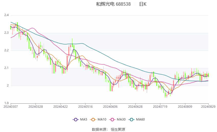Click x-axis date label 20240628
Screen dimensions: 217x132
(x=135, y=107)
